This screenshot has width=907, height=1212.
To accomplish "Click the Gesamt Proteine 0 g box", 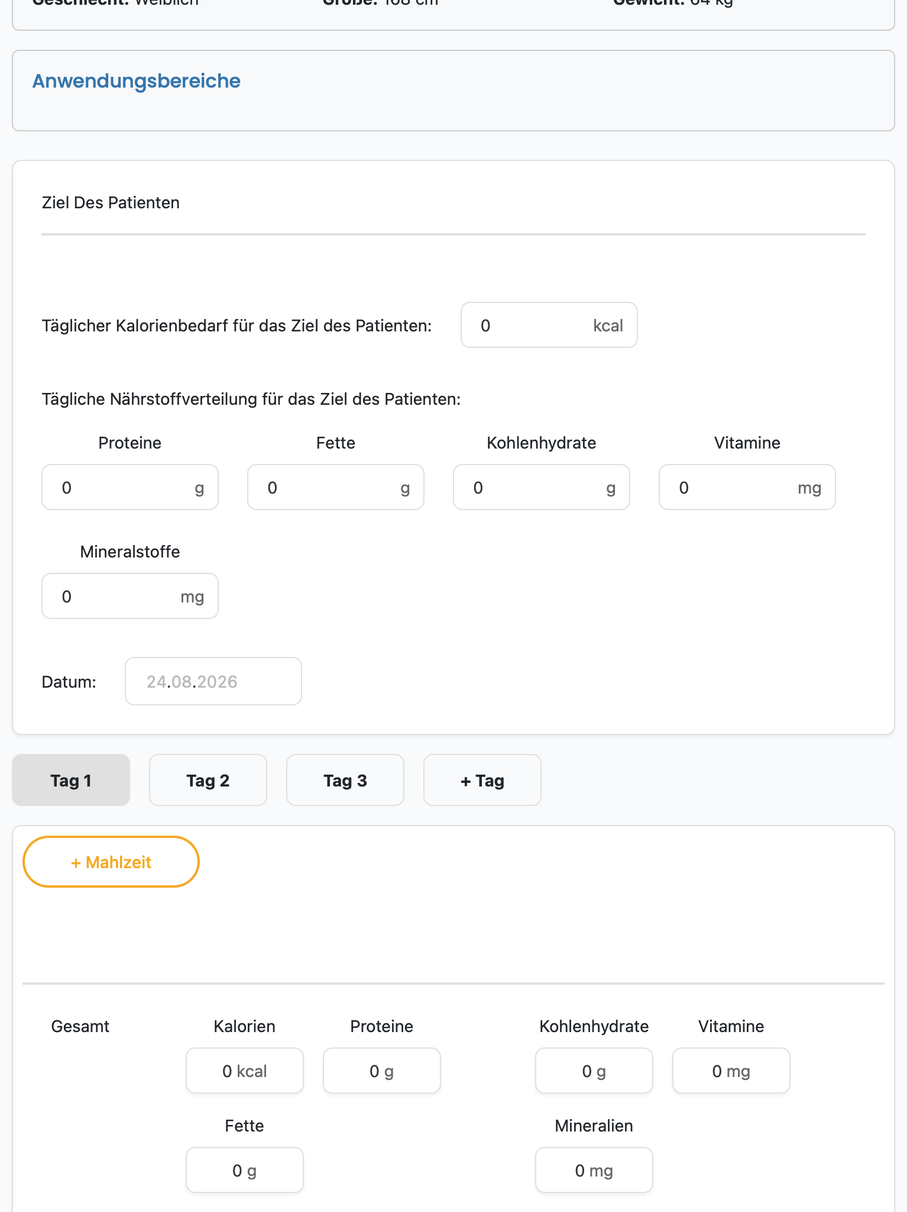I will coord(382,1071).
